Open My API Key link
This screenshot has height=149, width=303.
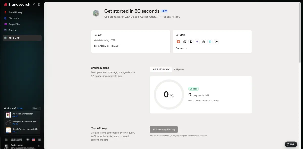(102, 46)
